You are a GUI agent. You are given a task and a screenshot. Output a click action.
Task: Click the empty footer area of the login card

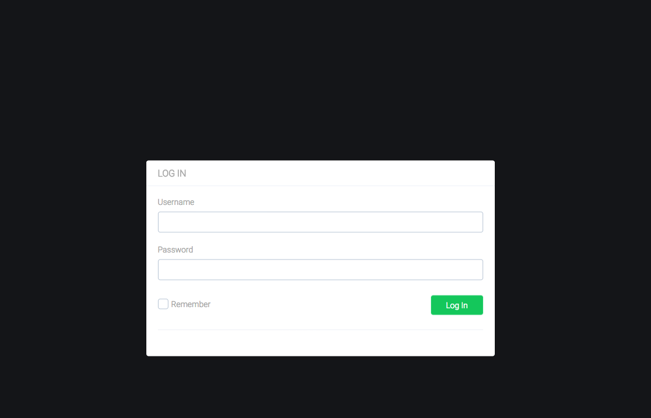[320, 343]
